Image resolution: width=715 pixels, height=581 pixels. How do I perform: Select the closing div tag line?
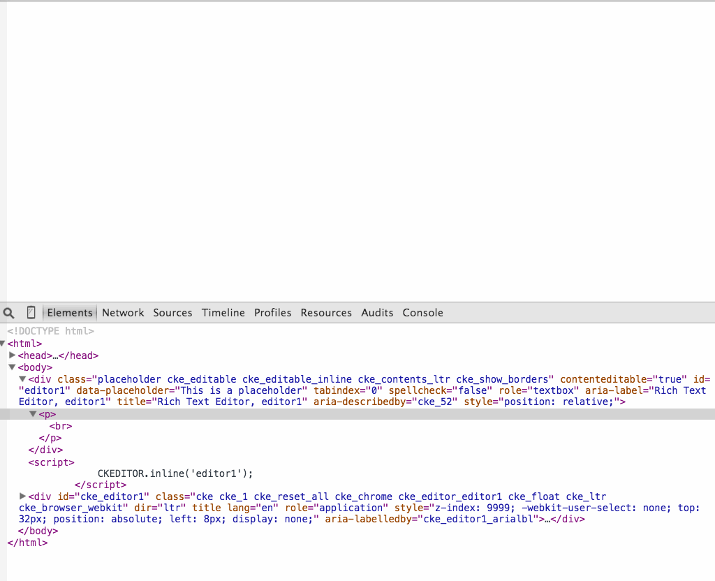coord(45,450)
